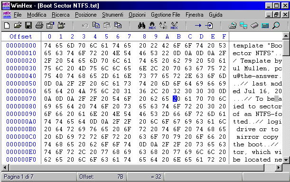Click the Undo toolbar icon
This screenshot has height=182, width=290.
point(85,26)
